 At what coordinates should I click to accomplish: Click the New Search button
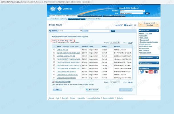pyautogui.click(x=92, y=90)
